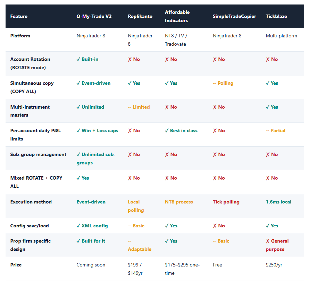Select the Affordable Indicators column header
This screenshot has width=309, height=281.
(177, 16)
